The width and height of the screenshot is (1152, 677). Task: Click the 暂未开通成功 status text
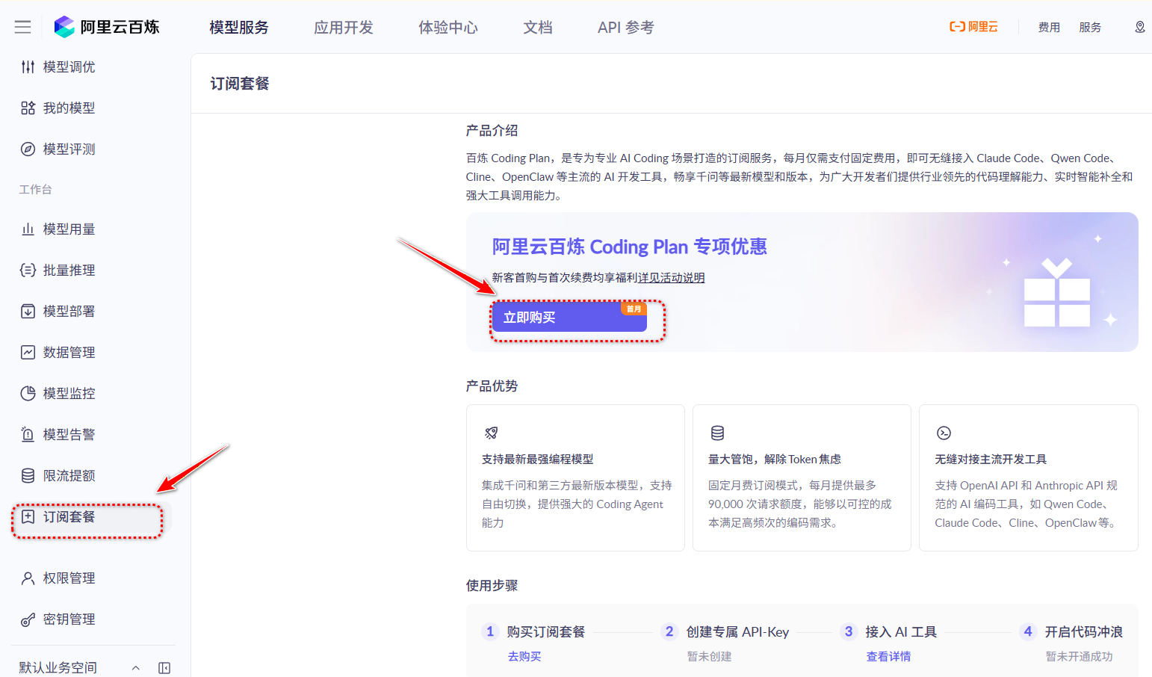tap(1079, 657)
